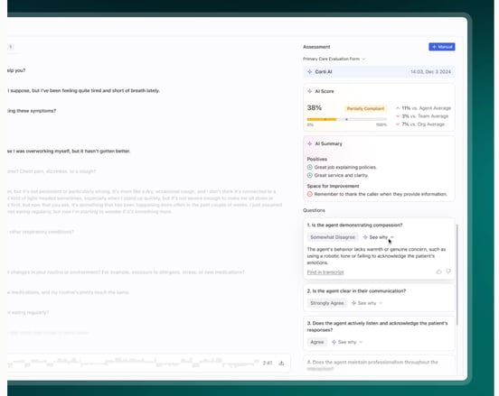
Task: Click question 4 about maintaining professionalism
Action: [x=372, y=365]
